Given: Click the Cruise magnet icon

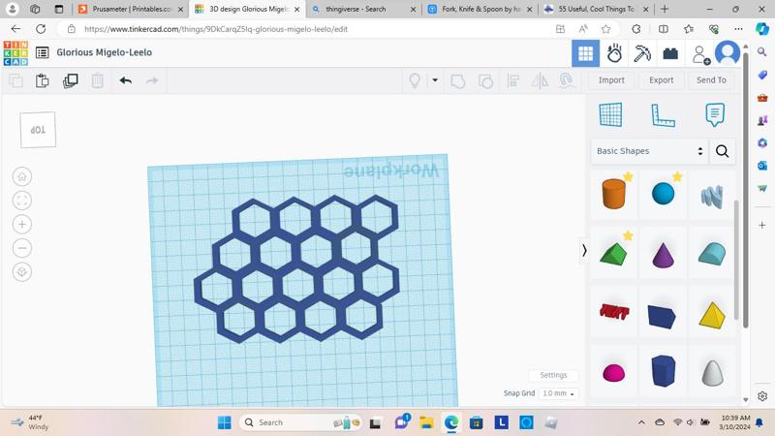Looking at the screenshot, I should pos(567,80).
